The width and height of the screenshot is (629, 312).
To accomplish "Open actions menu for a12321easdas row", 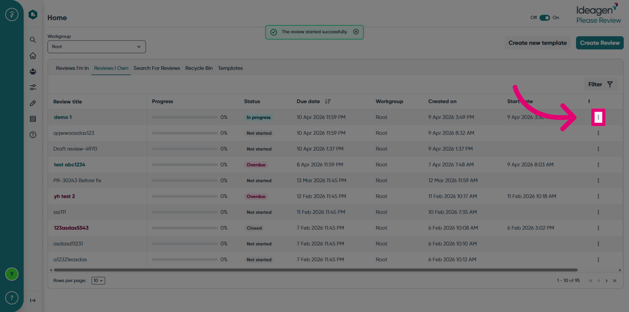I will tap(598, 260).
